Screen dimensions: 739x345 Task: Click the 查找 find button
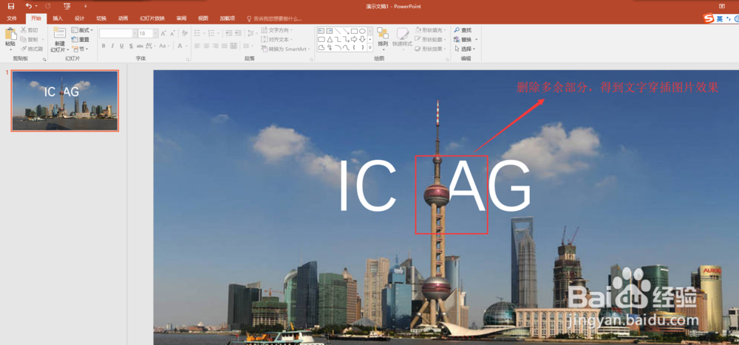click(x=463, y=30)
